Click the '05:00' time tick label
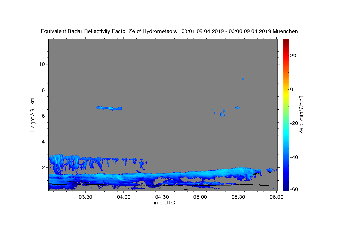This screenshot has width=343, height=229. [200, 197]
